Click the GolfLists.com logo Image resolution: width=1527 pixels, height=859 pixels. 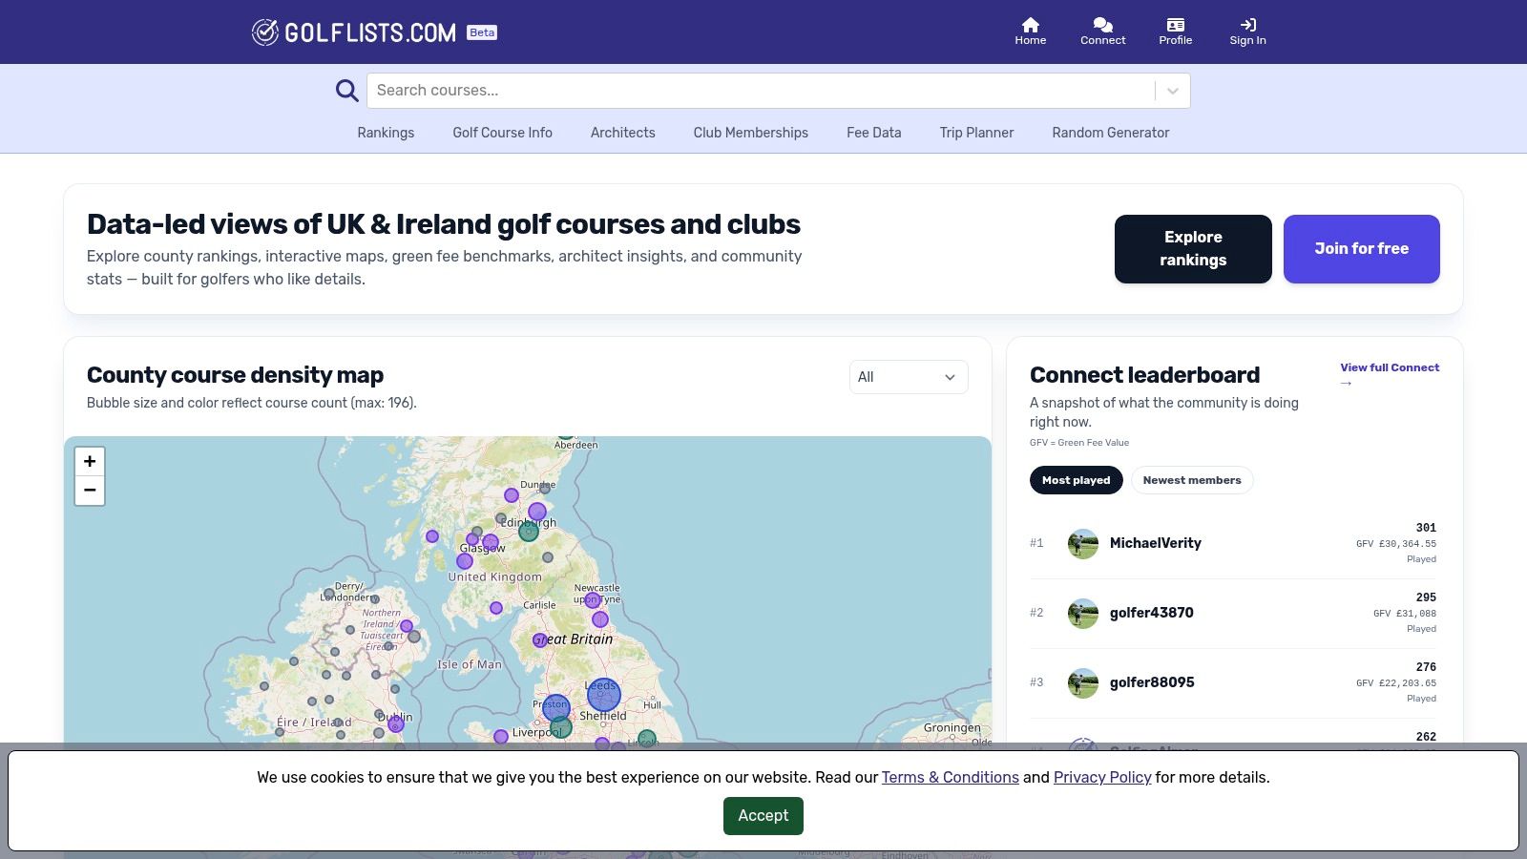pyautogui.click(x=354, y=32)
